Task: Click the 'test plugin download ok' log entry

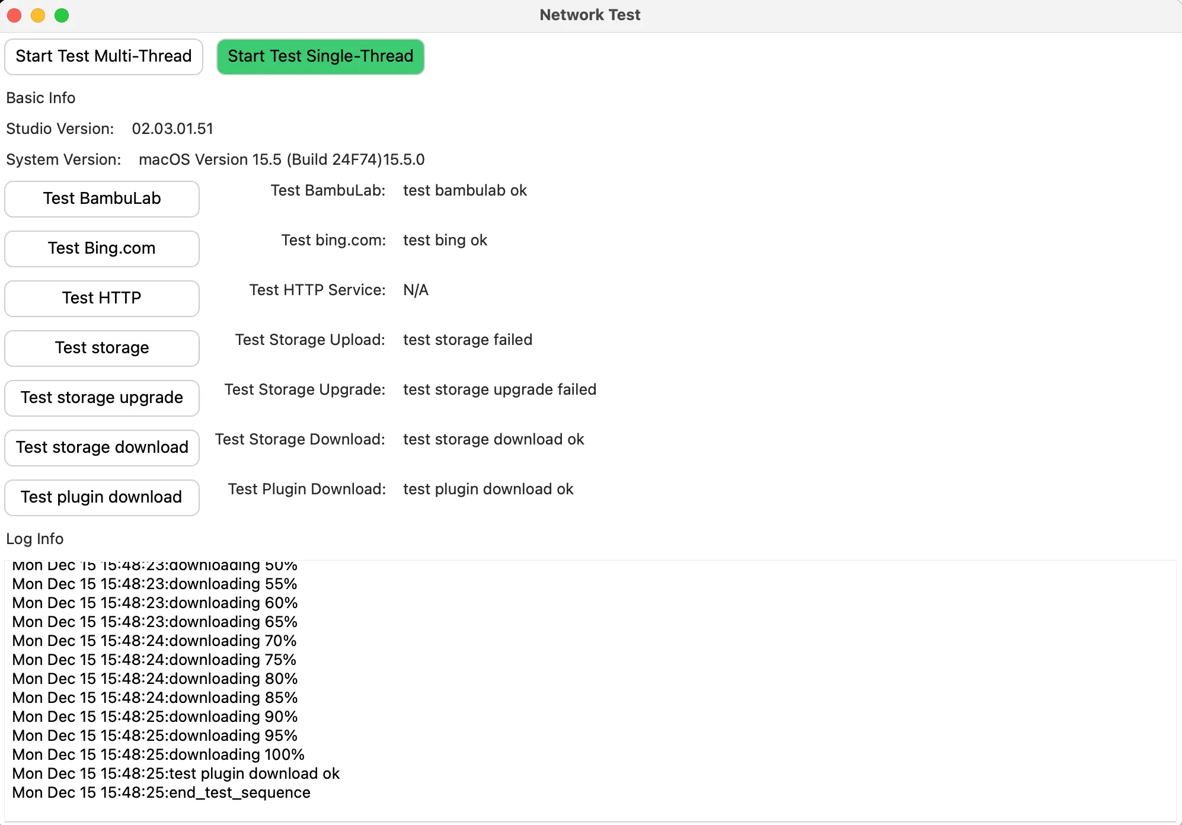Action: pyautogui.click(x=176, y=773)
